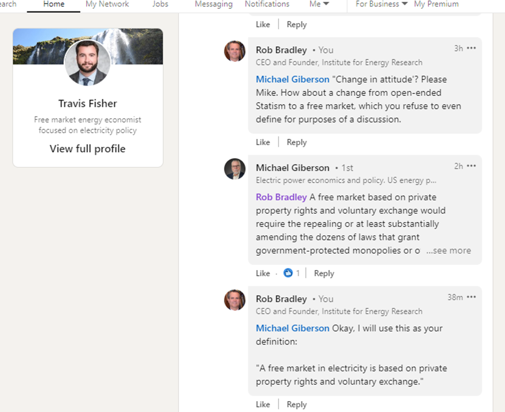The width and height of the screenshot is (505, 412).
Task: Click Rob Bradley's avatar on the 38m comment
Action: click(x=235, y=300)
